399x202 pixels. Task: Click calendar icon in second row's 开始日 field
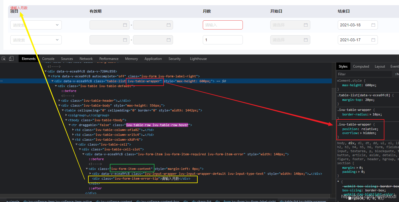click(306, 40)
